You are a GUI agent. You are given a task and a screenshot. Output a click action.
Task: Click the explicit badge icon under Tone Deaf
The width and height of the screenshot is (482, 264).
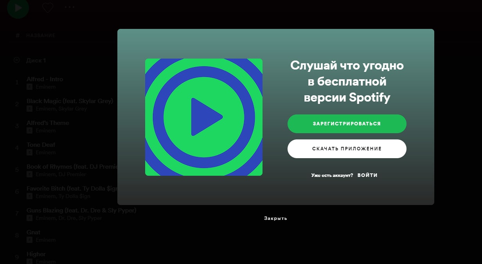[29, 152]
